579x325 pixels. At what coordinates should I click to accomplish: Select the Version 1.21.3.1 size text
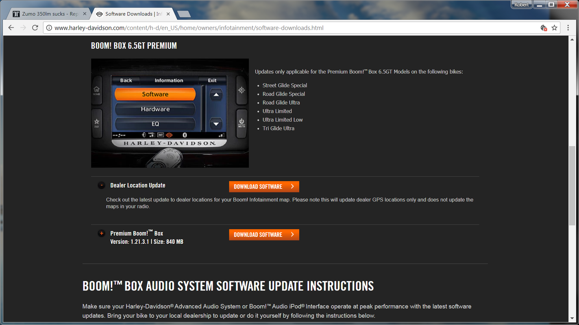tap(147, 242)
